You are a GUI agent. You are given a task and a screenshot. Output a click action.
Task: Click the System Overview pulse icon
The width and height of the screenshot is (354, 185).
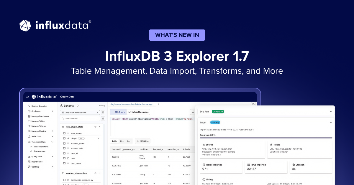click(x=29, y=106)
